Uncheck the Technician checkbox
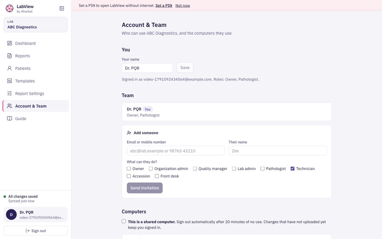Viewport: 382px width, 239px height. coord(293,168)
